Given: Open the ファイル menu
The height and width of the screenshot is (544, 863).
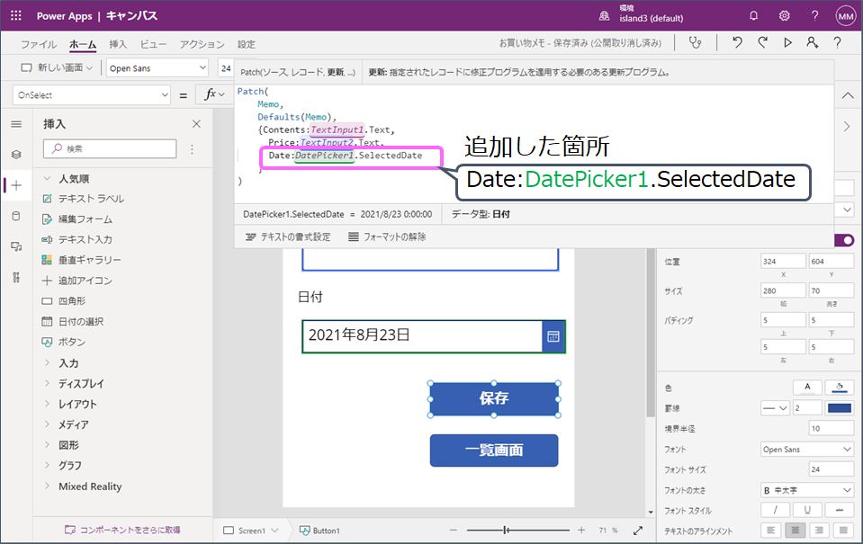Looking at the screenshot, I should (x=39, y=44).
